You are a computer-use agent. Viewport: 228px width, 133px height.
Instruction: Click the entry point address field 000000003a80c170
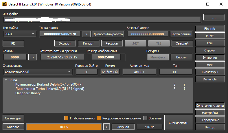(x=60, y=34)
